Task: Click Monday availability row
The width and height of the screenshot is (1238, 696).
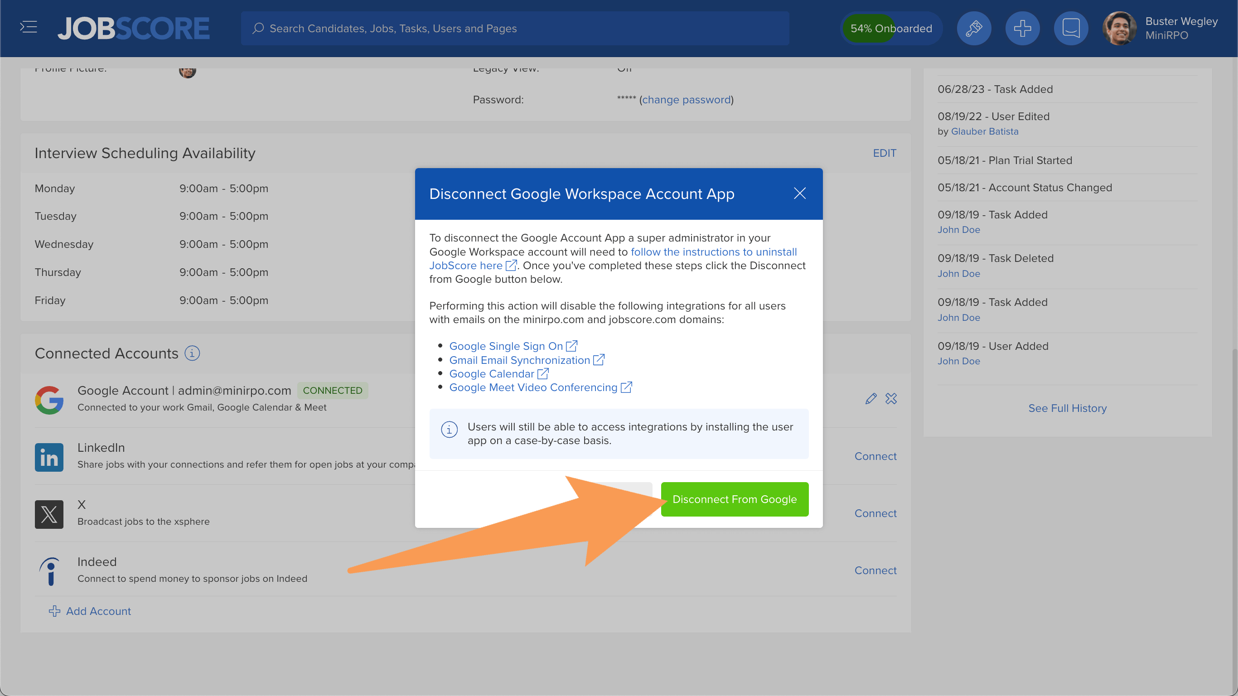Action: click(151, 188)
